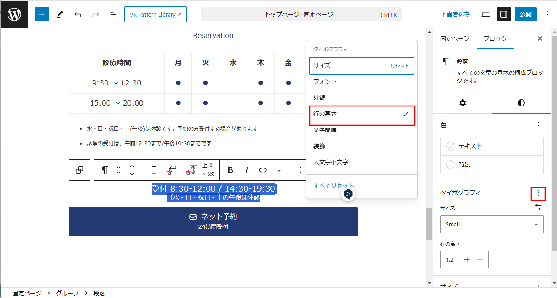557x298 pixels.
Task: Click すべてリセット in typography menu
Action: (x=333, y=186)
